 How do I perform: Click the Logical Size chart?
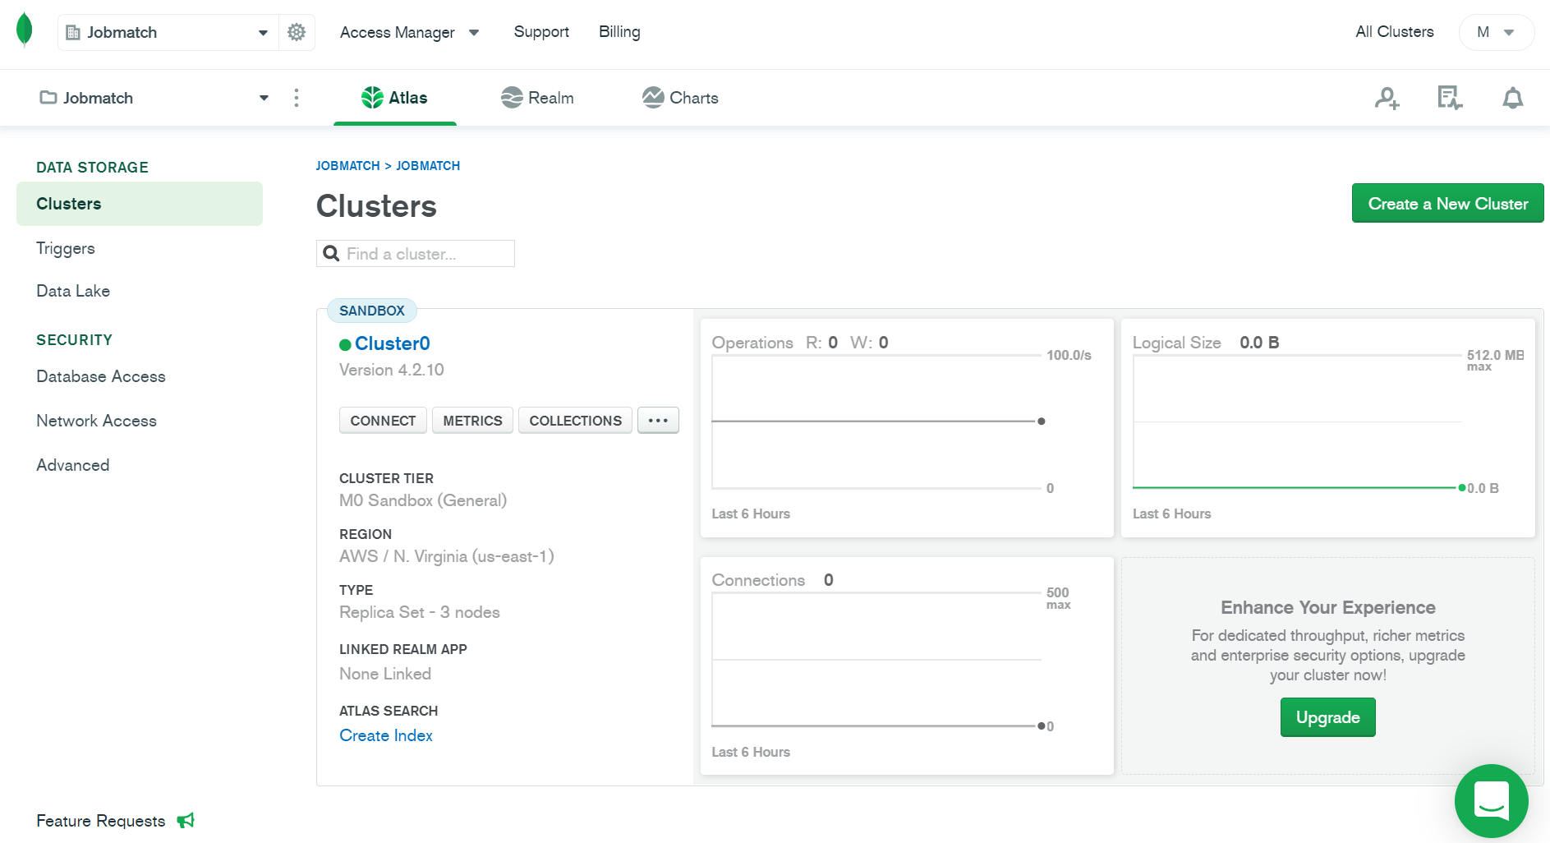pyautogui.click(x=1327, y=428)
